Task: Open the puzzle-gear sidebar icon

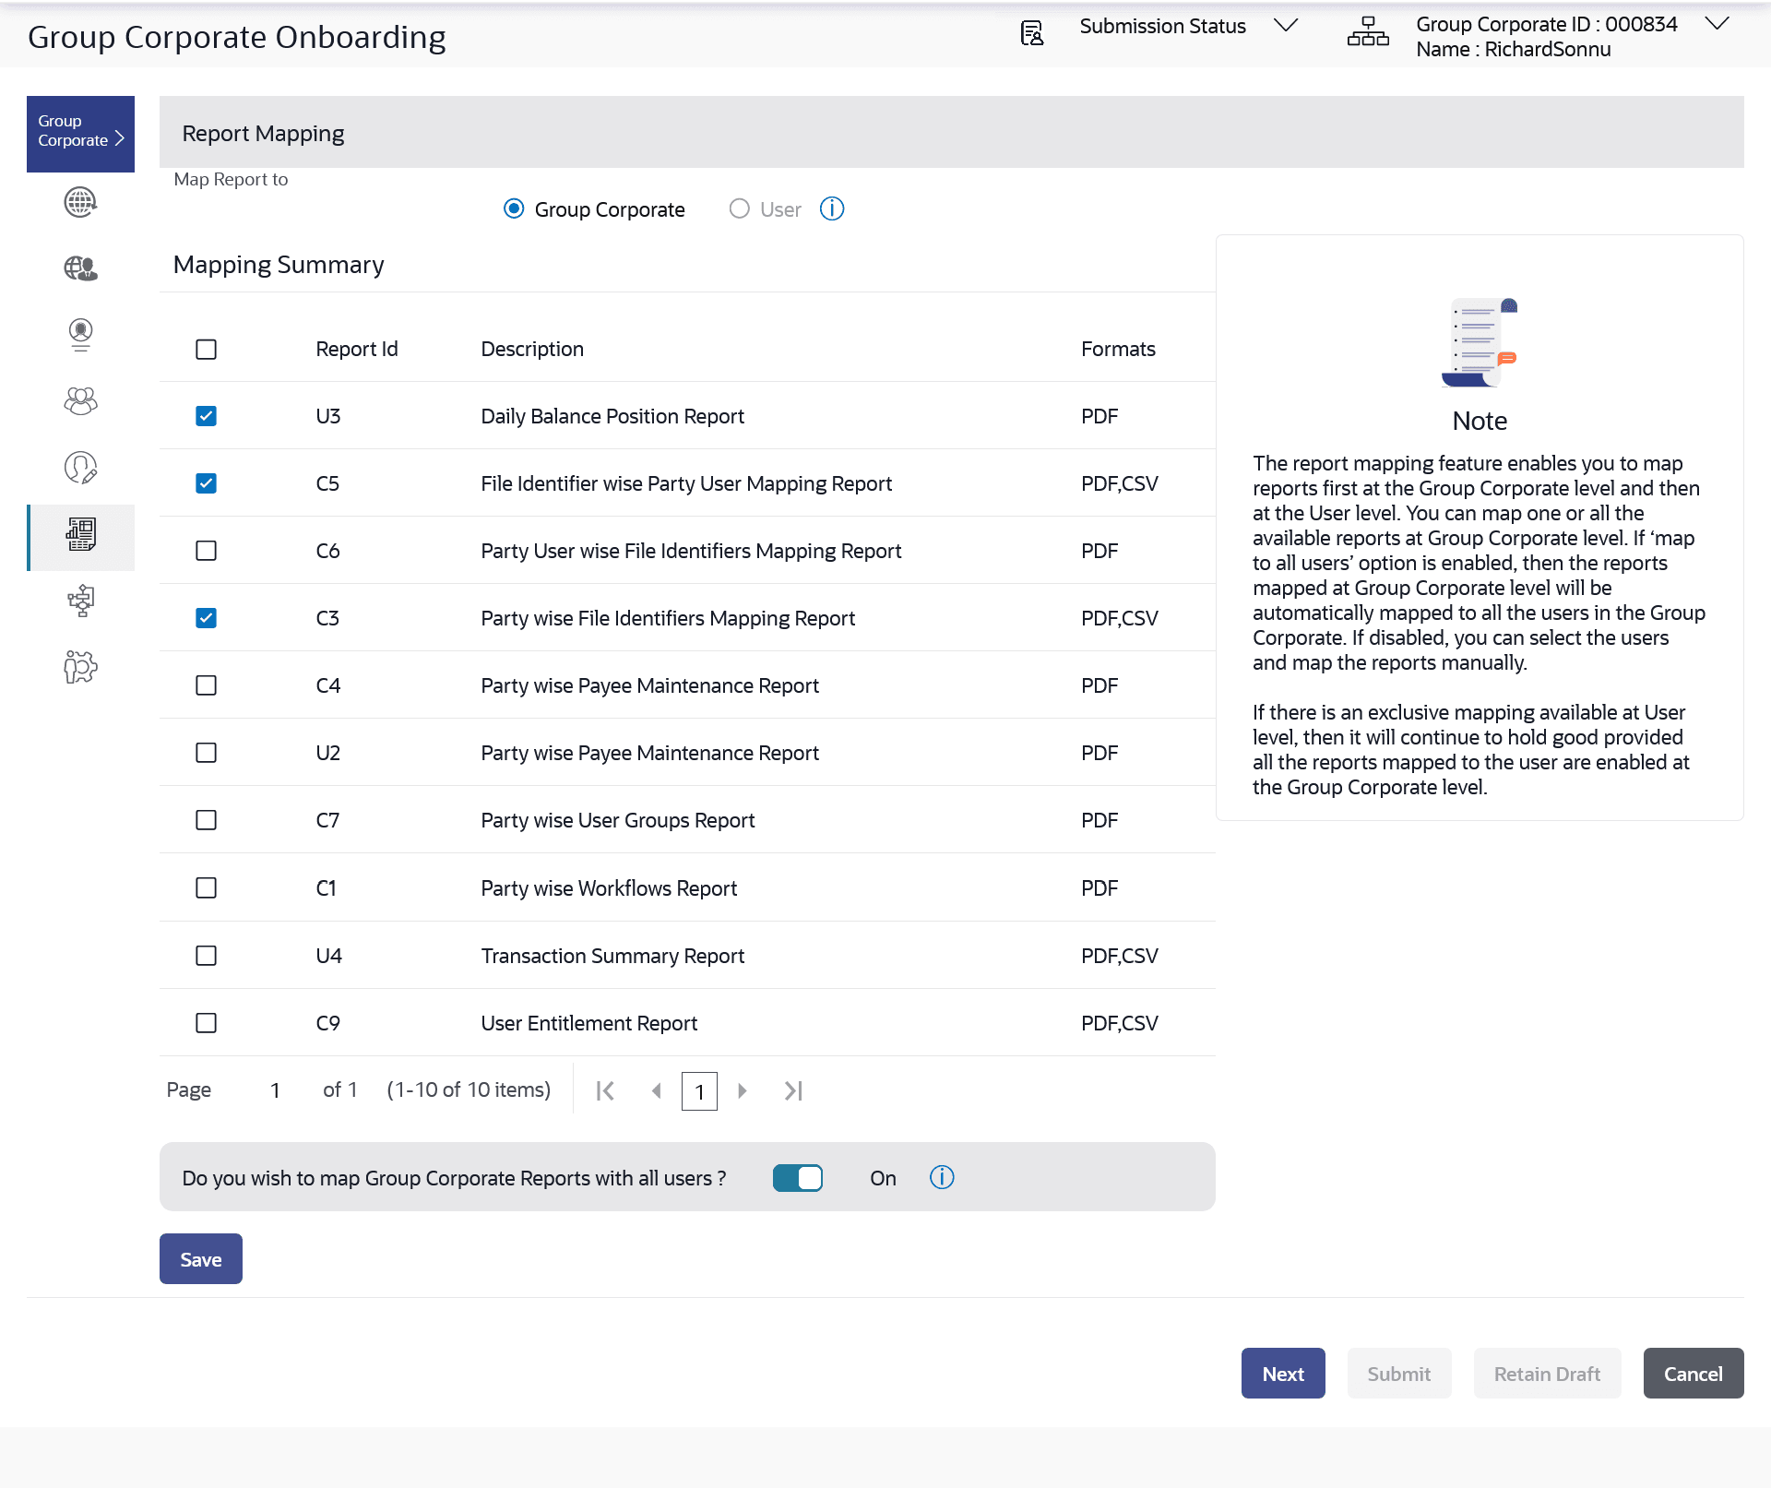Action: (80, 667)
